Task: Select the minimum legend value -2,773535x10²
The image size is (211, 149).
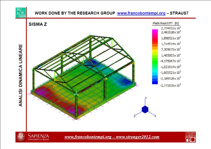Action: click(171, 85)
